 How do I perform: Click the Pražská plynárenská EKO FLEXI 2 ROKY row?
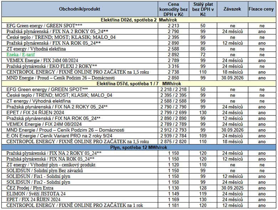(x=52, y=66)
